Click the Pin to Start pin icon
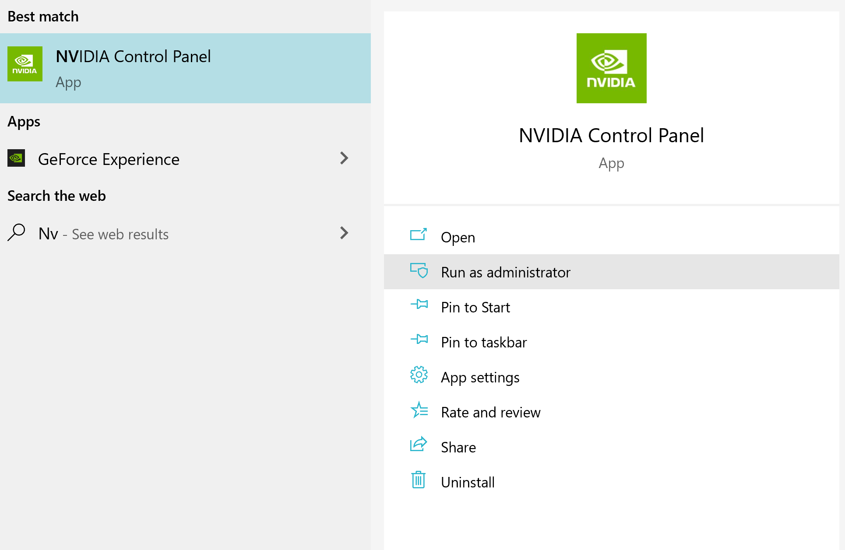Image resolution: width=845 pixels, height=550 pixels. tap(419, 304)
